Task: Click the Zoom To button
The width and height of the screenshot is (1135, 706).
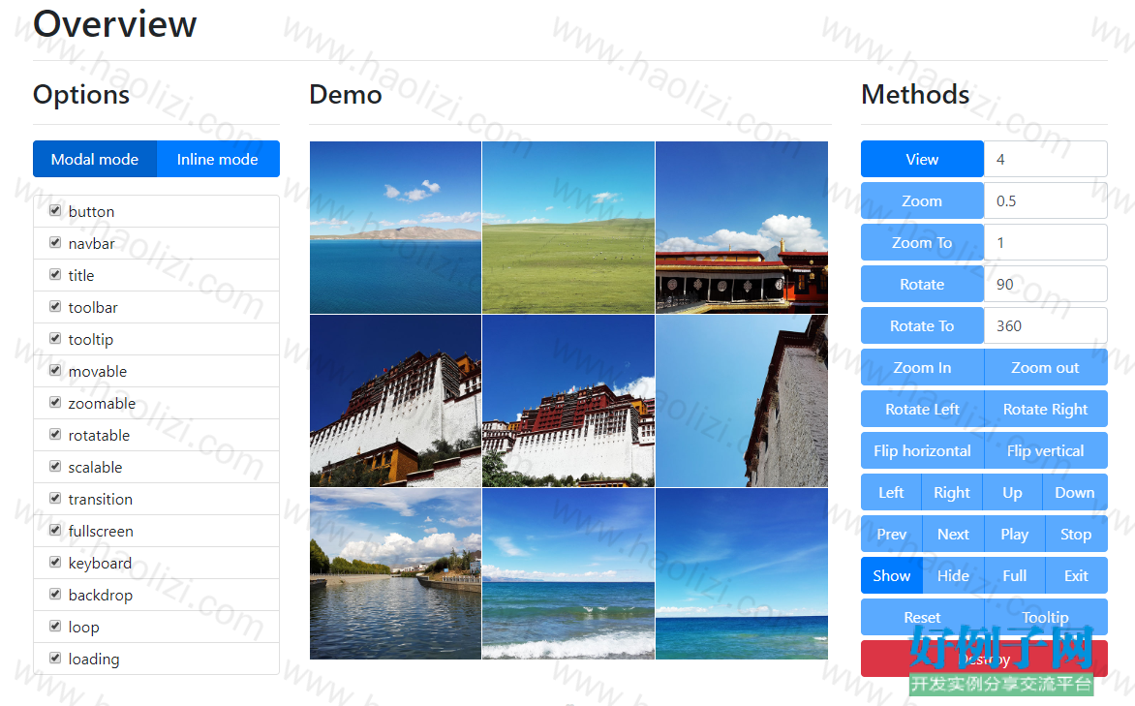Action: pos(922,242)
